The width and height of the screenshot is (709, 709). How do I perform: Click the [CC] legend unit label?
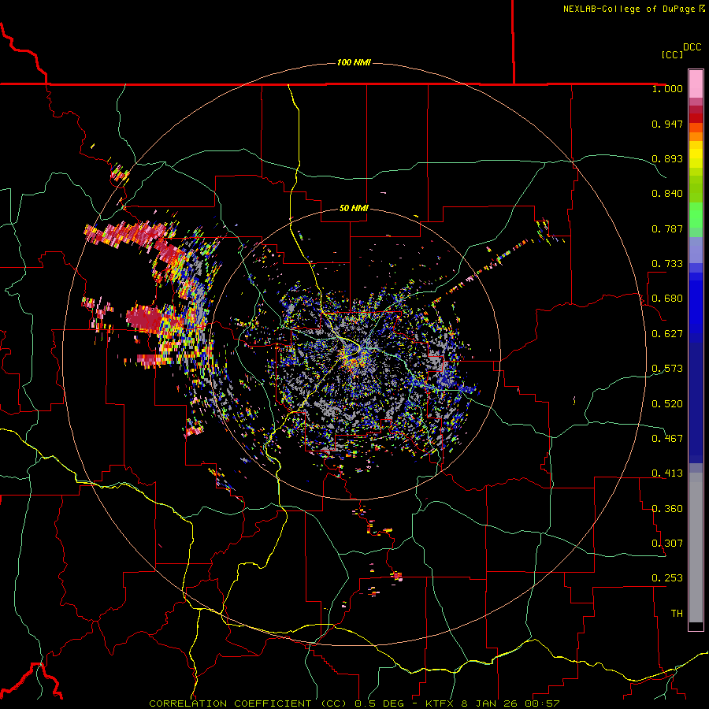(672, 54)
